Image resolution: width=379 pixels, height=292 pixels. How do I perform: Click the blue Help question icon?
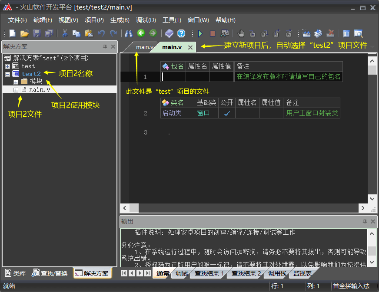(181, 33)
